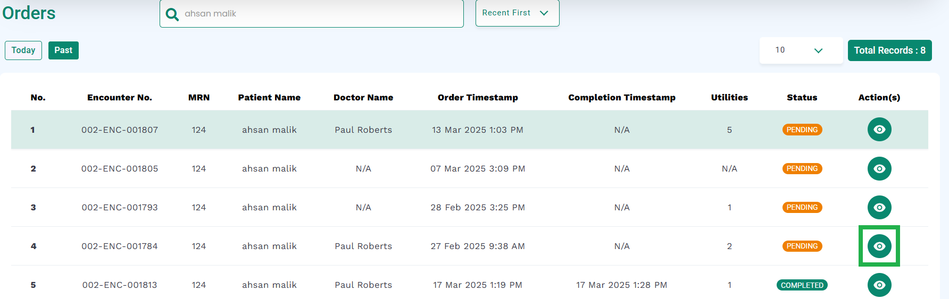Click eye icon for encounter 002-ENC-001793
This screenshot has height=299, width=949.
879,207
